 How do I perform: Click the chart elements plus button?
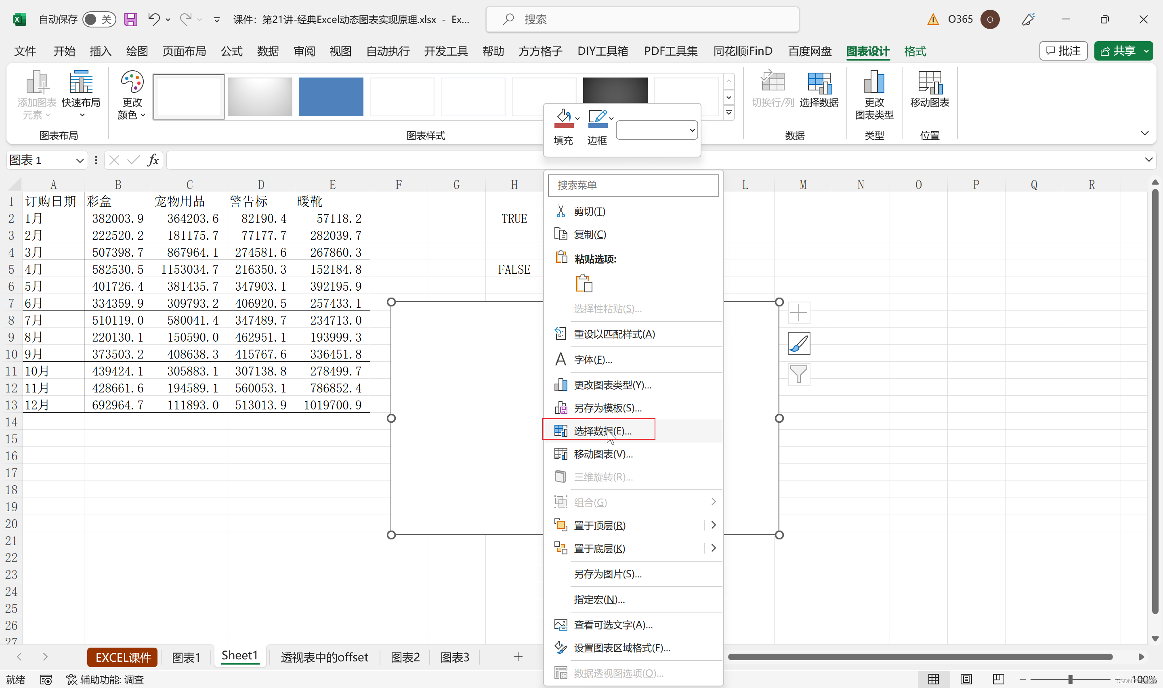(x=799, y=313)
